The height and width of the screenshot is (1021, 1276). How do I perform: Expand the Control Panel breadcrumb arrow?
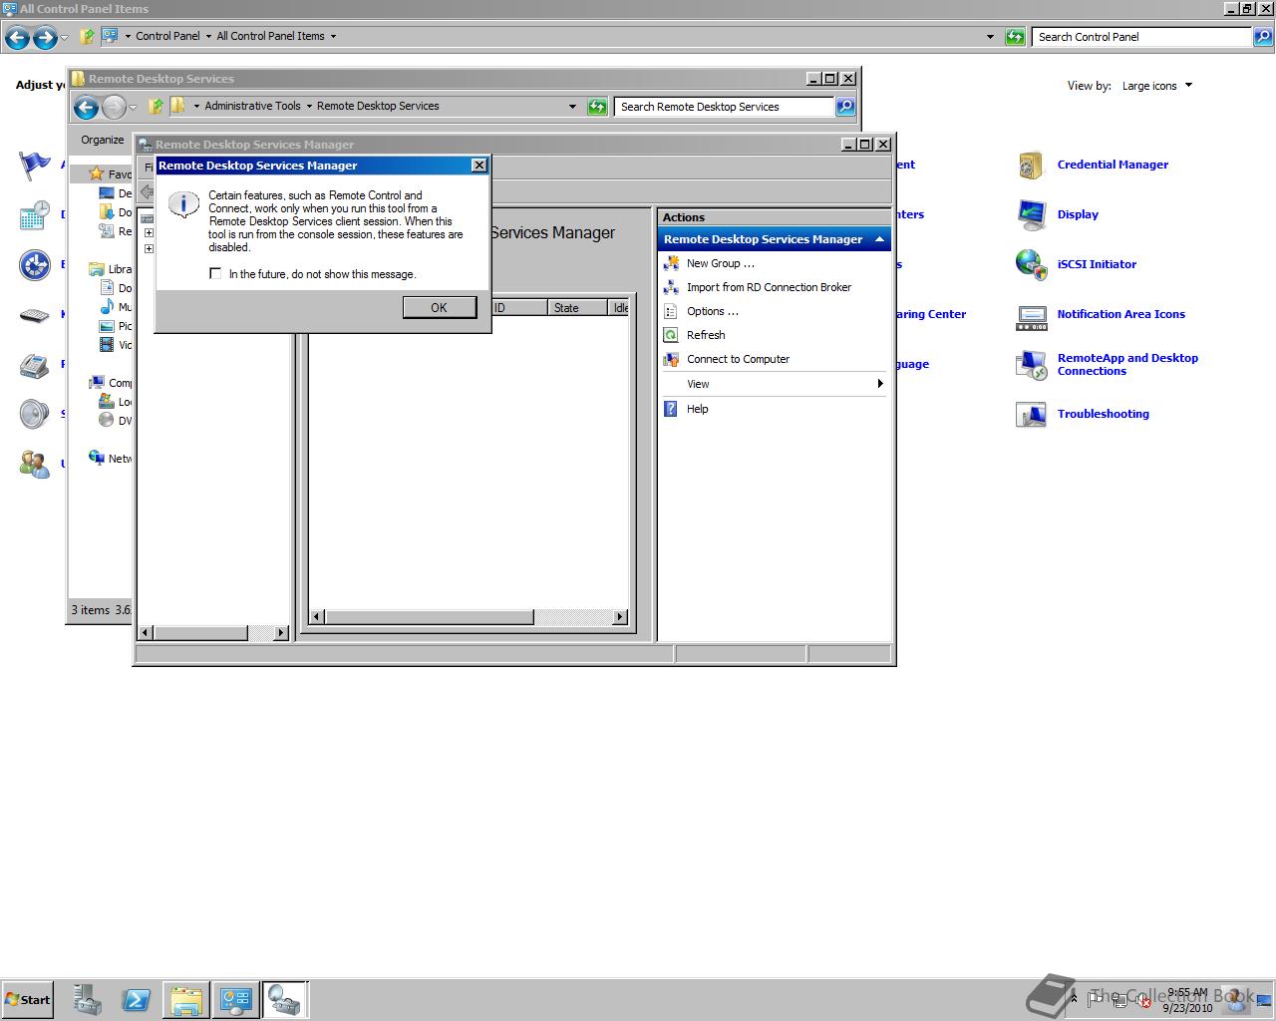(208, 36)
